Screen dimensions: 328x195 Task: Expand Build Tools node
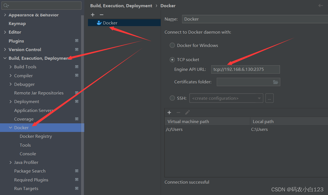(x=11, y=67)
